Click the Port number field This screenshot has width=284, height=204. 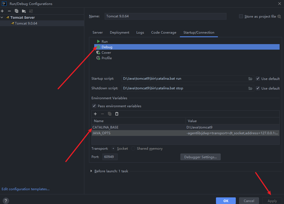[110, 157]
